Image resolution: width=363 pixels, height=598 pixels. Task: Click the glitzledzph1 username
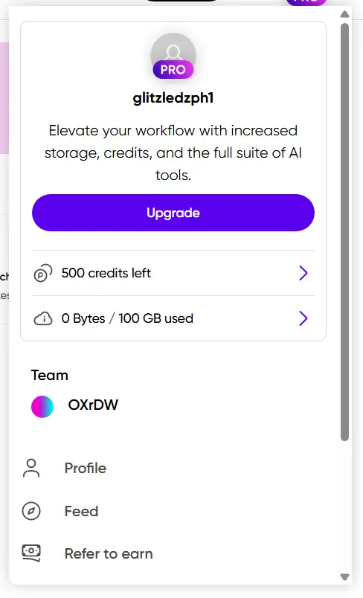click(x=173, y=98)
